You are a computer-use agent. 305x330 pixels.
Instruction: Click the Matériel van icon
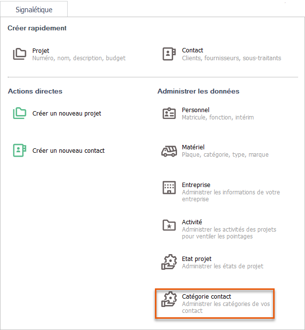[169, 151]
